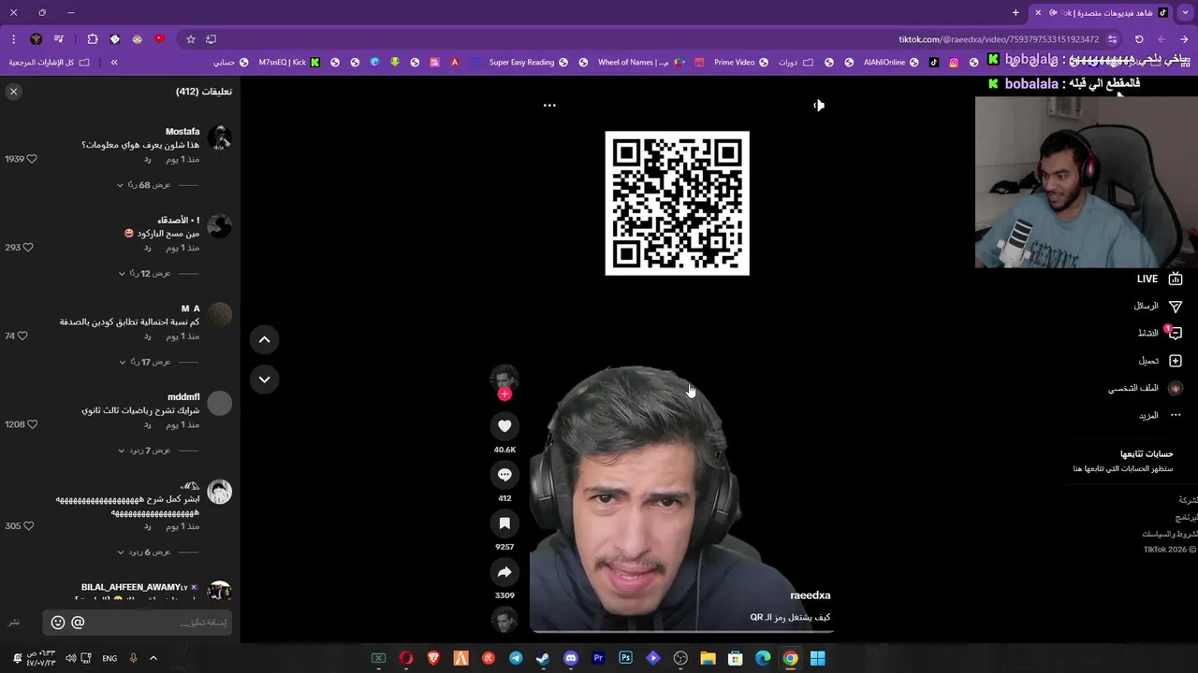This screenshot has width=1198, height=673.
Task: Open the browser three-dot menu
Action: click(13, 39)
